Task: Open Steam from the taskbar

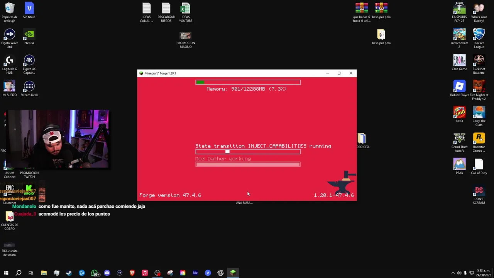Action: coord(69,273)
